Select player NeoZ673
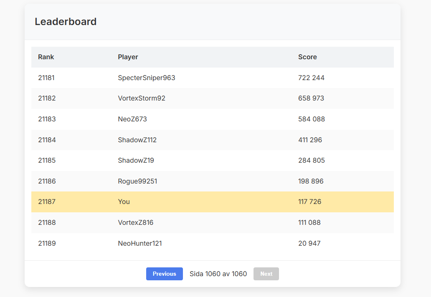Viewport: 431px width, 297px height. pyautogui.click(x=132, y=119)
